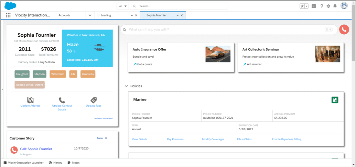Viewport: 356px width, 167px height.
Task: Open the Favorites star icon
Action: [x=302, y=6]
